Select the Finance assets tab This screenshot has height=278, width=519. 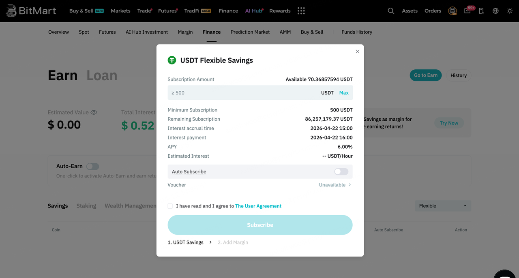tap(212, 32)
